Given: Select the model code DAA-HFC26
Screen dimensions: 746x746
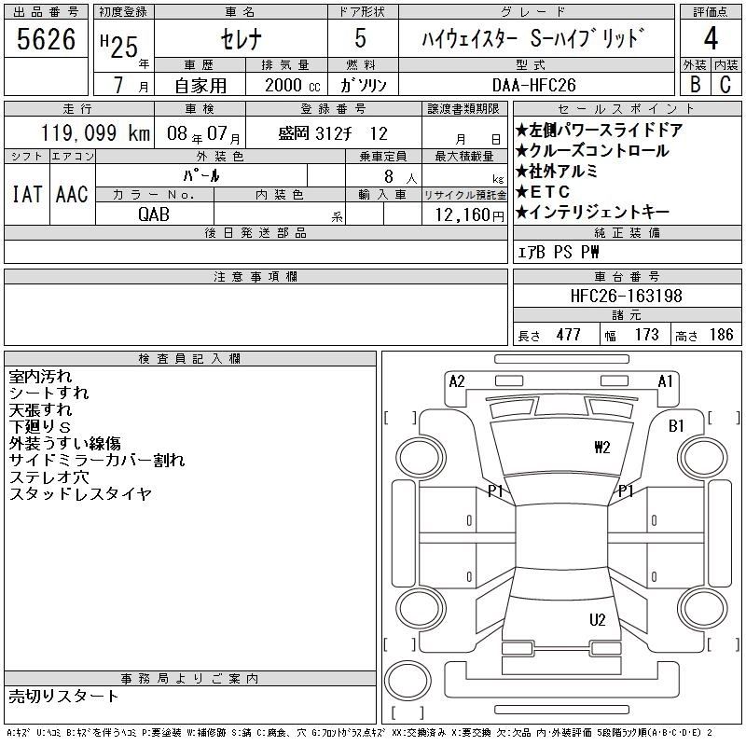Looking at the screenshot, I should (533, 85).
